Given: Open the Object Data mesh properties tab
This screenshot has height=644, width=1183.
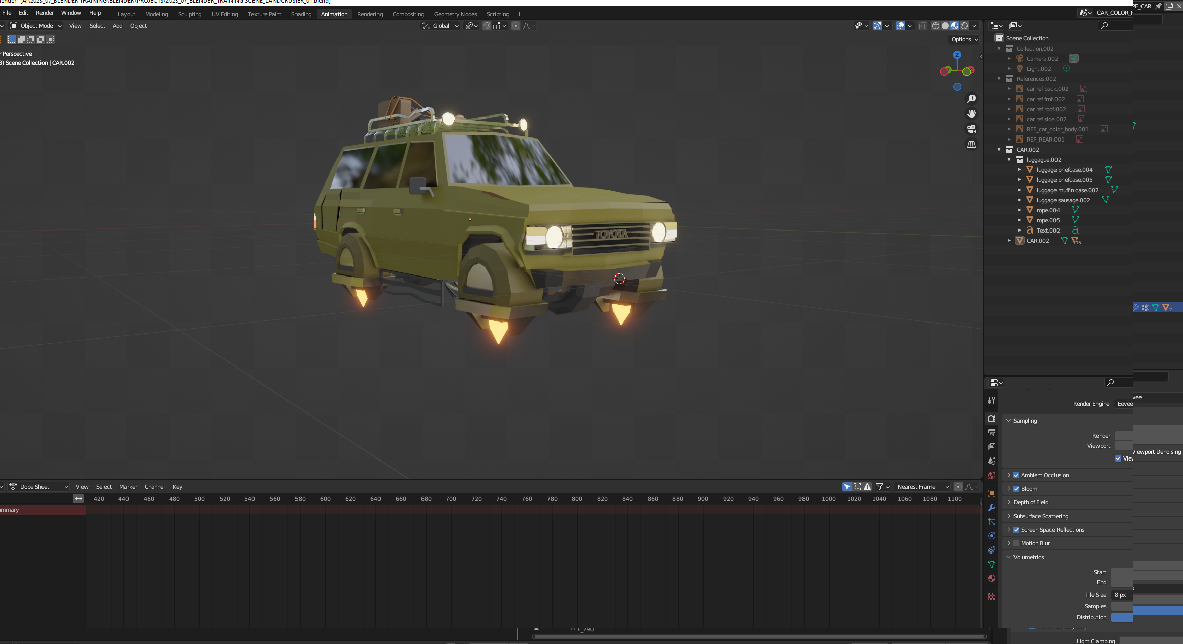Looking at the screenshot, I should 992,564.
